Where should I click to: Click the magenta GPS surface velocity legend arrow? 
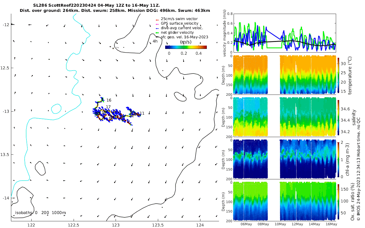coord(157,24)
